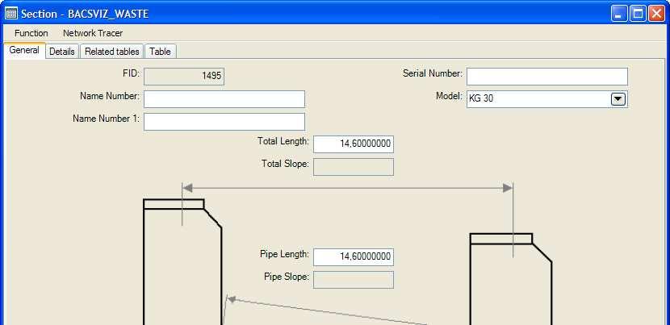This screenshot has height=325, width=670.
Task: Click the Model combo box showing KG 30
Action: [547, 99]
